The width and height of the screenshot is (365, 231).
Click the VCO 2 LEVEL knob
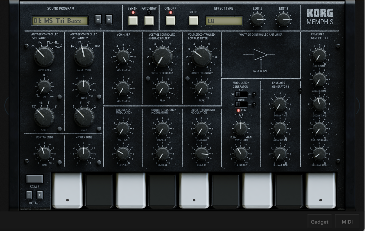point(123,88)
